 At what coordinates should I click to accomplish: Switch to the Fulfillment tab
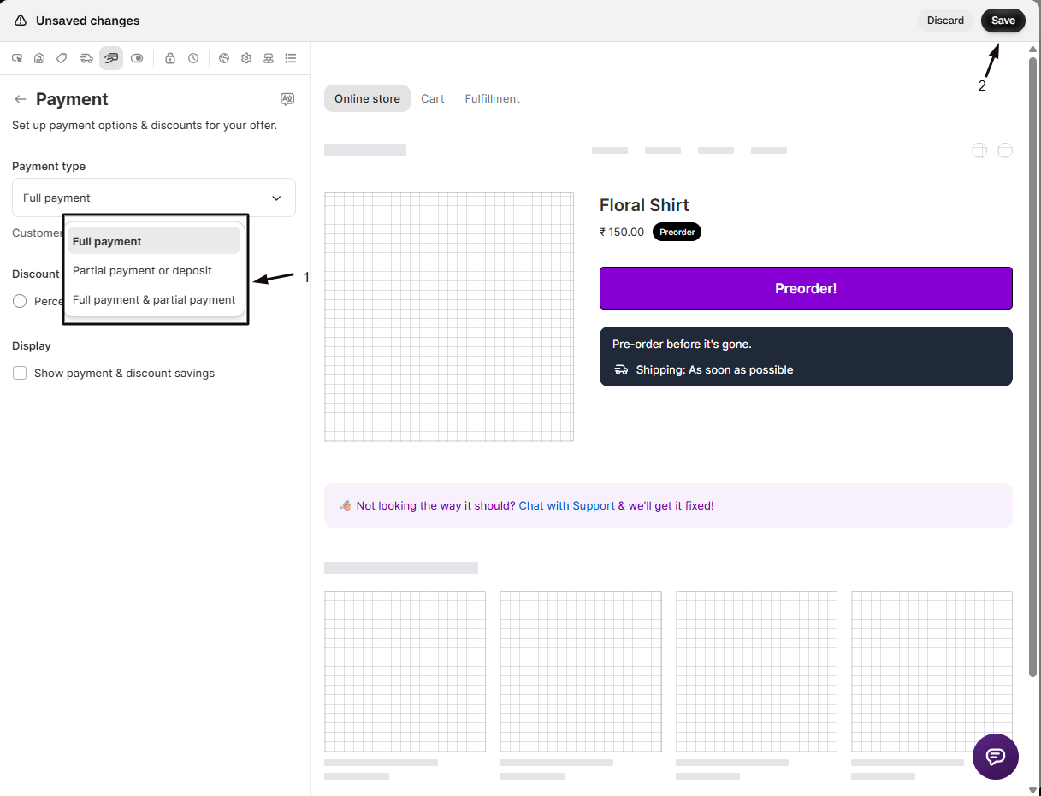pos(493,98)
